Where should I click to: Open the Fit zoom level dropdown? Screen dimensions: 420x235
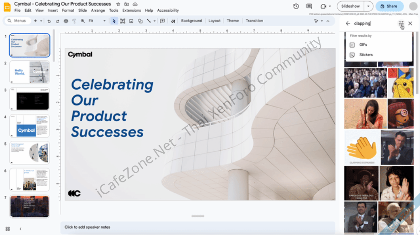coord(97,21)
